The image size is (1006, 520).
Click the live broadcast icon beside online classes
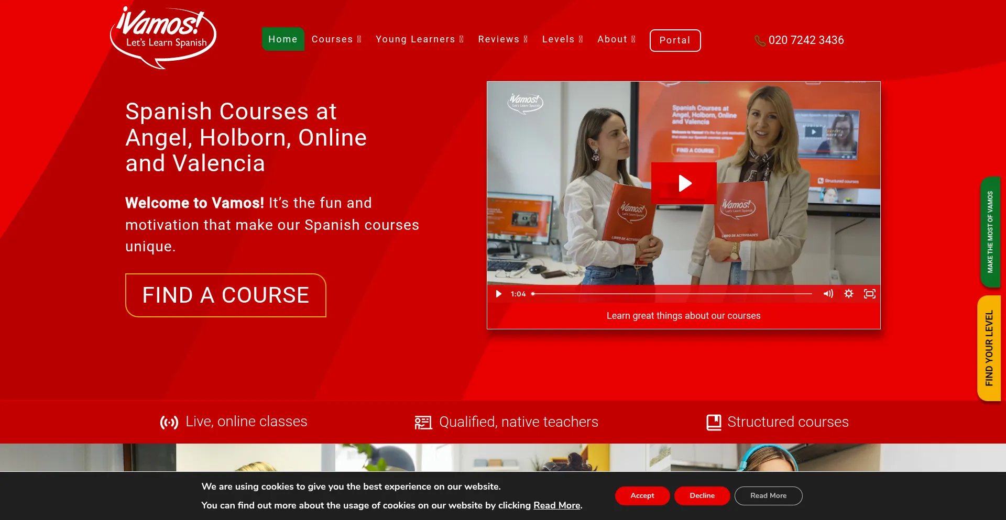click(x=169, y=422)
